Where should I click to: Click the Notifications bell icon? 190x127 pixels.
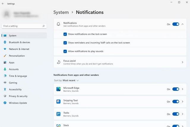tap(58, 24)
